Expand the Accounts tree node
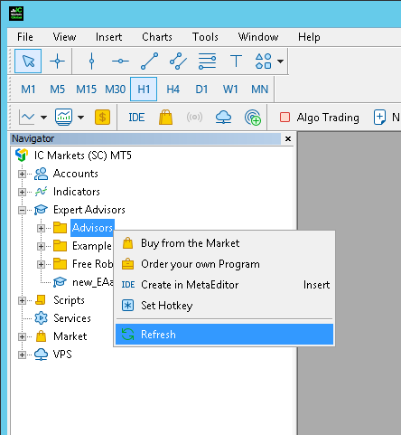Image resolution: width=401 pixels, height=435 pixels. tap(22, 174)
